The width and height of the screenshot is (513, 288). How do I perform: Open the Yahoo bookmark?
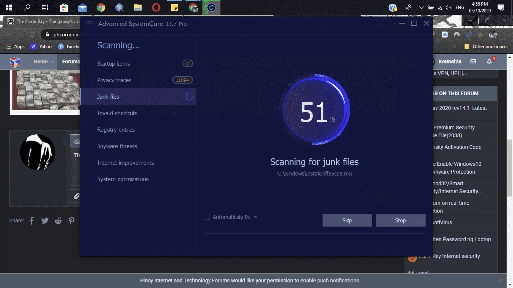pyautogui.click(x=41, y=46)
